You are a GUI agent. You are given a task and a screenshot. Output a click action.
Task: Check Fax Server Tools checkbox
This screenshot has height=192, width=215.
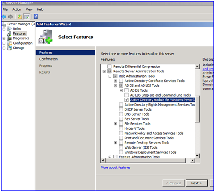(x=121, y=119)
